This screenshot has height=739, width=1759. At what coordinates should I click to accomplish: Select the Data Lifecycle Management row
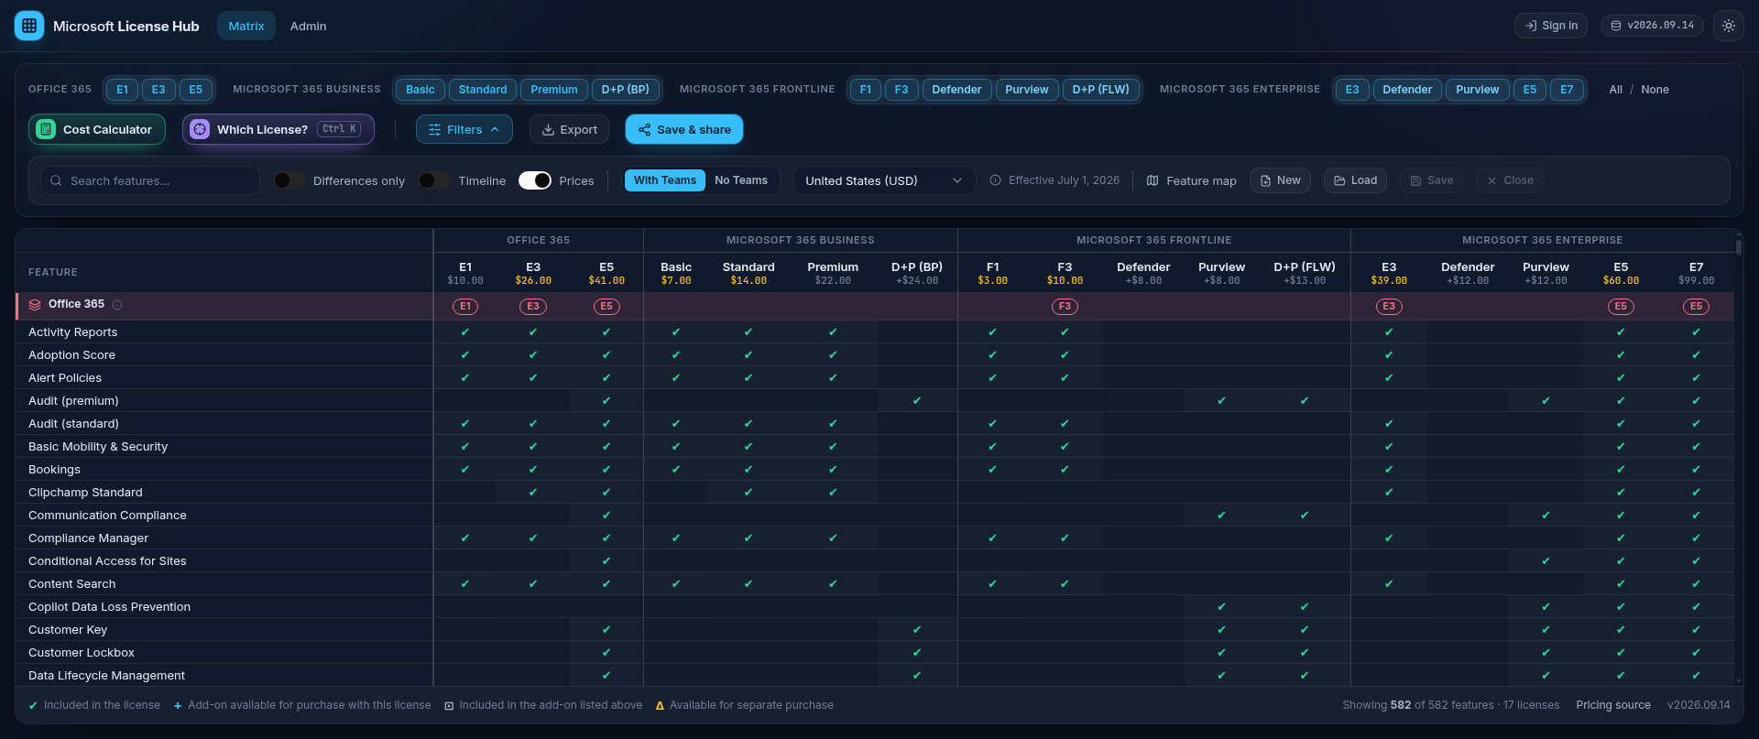click(875, 675)
